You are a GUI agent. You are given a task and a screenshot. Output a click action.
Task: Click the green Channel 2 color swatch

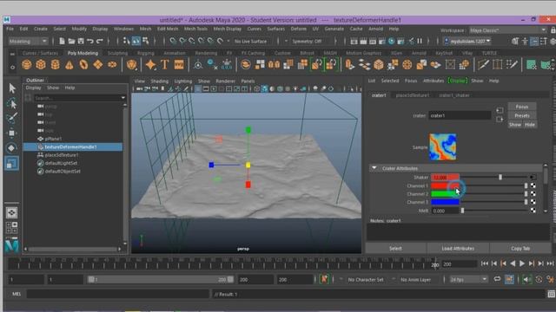[445, 194]
